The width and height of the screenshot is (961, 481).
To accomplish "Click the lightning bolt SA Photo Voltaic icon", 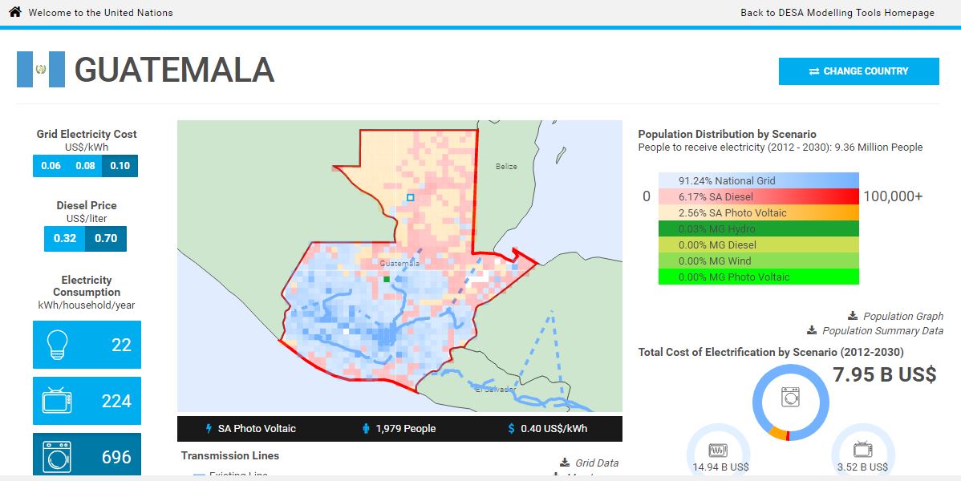I will pos(209,429).
